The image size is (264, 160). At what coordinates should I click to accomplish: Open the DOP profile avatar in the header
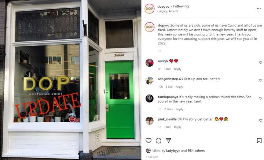tap(149, 8)
